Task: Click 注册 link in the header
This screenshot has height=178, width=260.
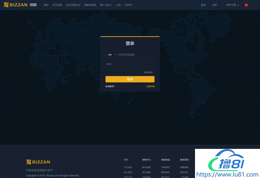Action: click(214, 5)
